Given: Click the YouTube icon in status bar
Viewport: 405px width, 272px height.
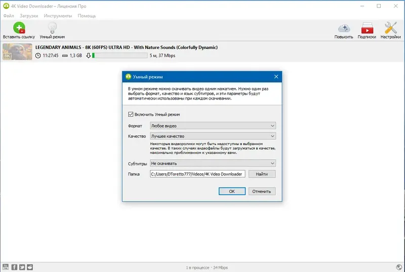Looking at the screenshot, I should (6, 267).
